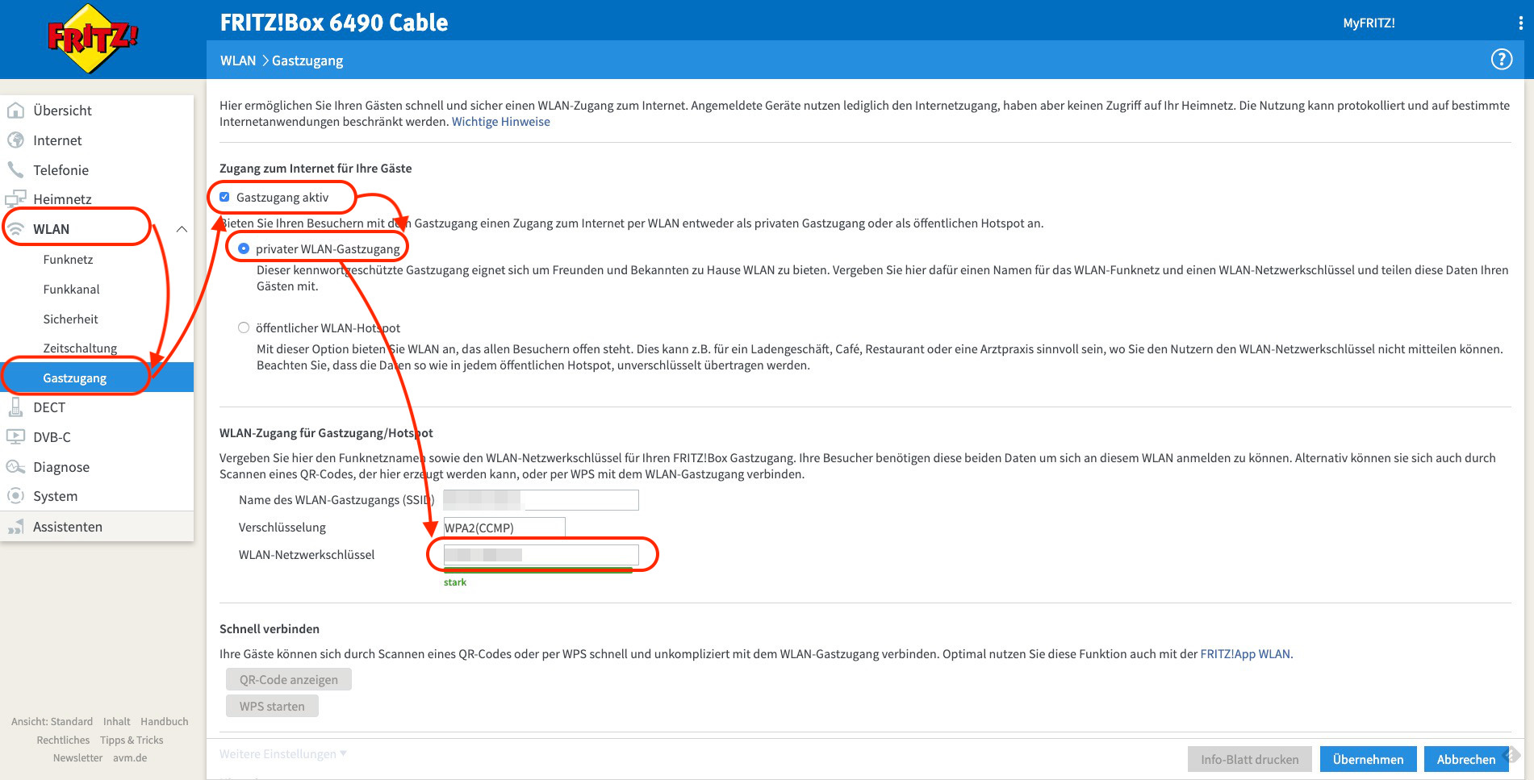Image resolution: width=1534 pixels, height=780 pixels.
Task: Click the Diagnose icon
Action: pos(15,467)
